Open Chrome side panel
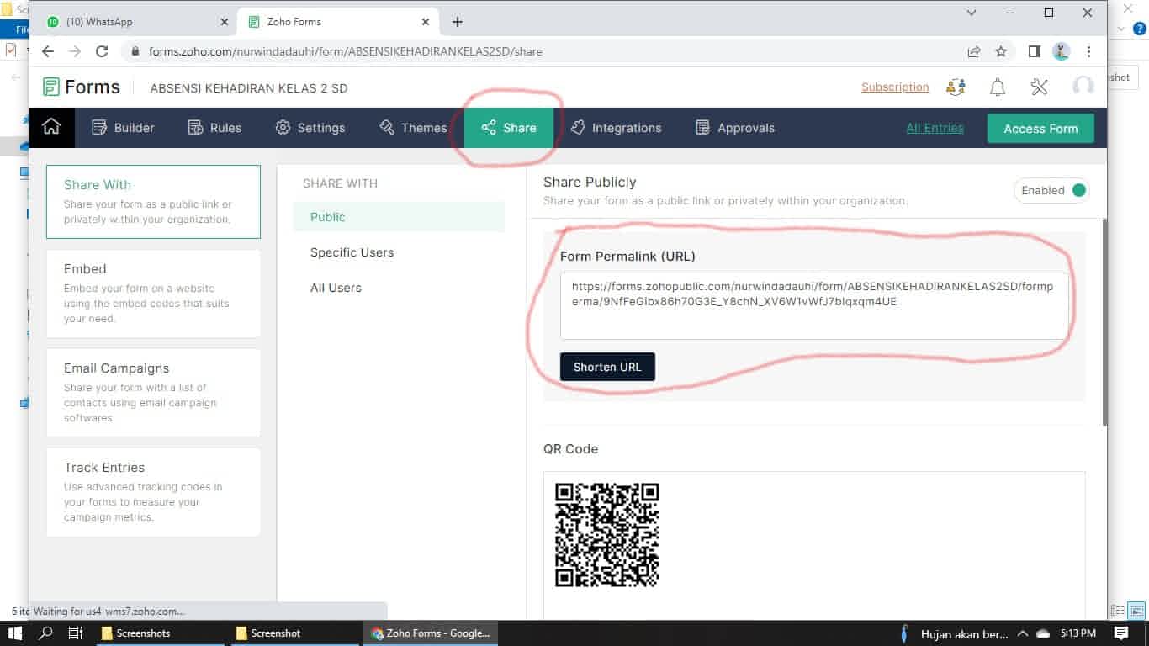The height and width of the screenshot is (646, 1149). [x=1035, y=51]
